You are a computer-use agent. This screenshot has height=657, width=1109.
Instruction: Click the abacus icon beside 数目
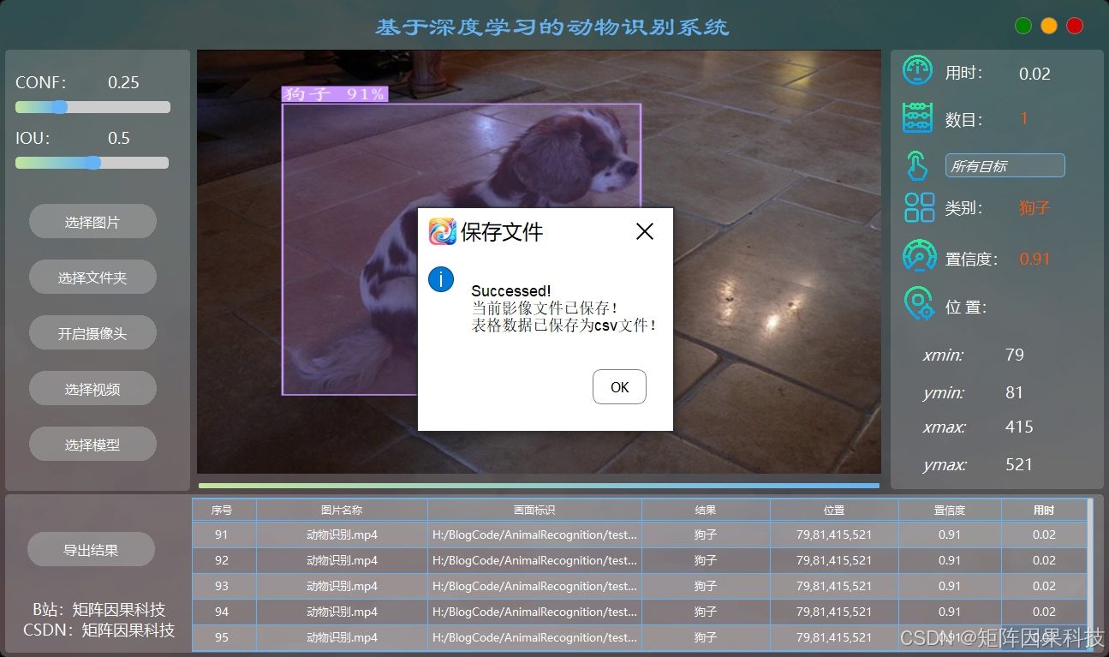click(x=917, y=118)
